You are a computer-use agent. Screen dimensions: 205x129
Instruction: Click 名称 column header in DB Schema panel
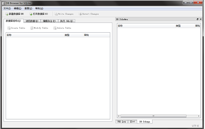pos(146,26)
